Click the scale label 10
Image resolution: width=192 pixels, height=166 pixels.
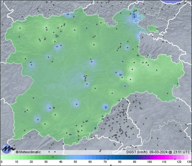(17, 162)
